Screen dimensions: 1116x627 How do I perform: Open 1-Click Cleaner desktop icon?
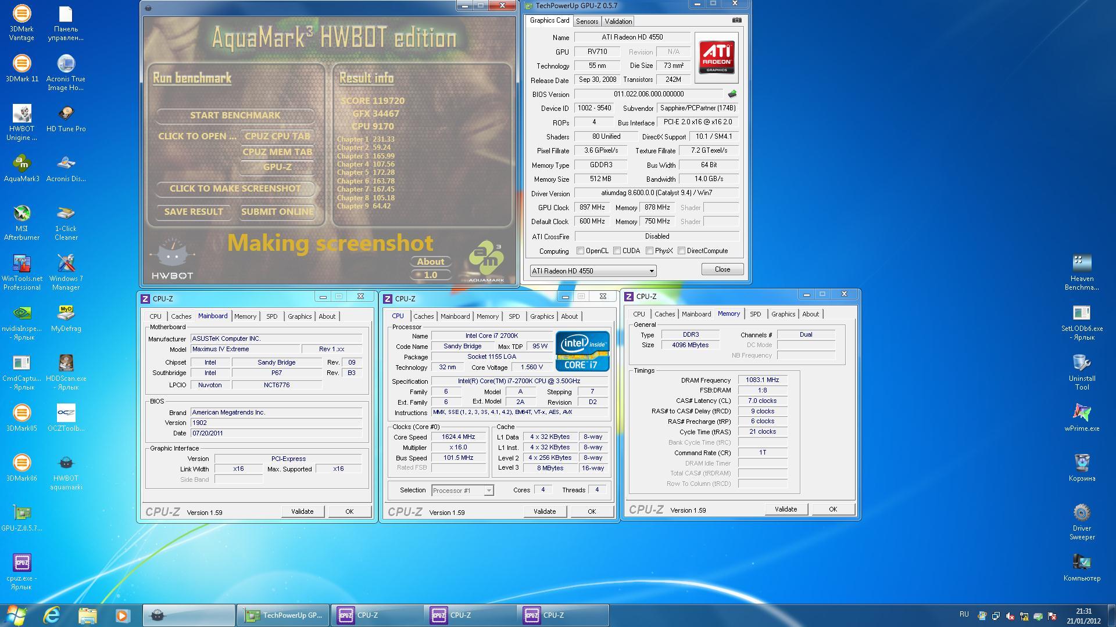(x=66, y=222)
